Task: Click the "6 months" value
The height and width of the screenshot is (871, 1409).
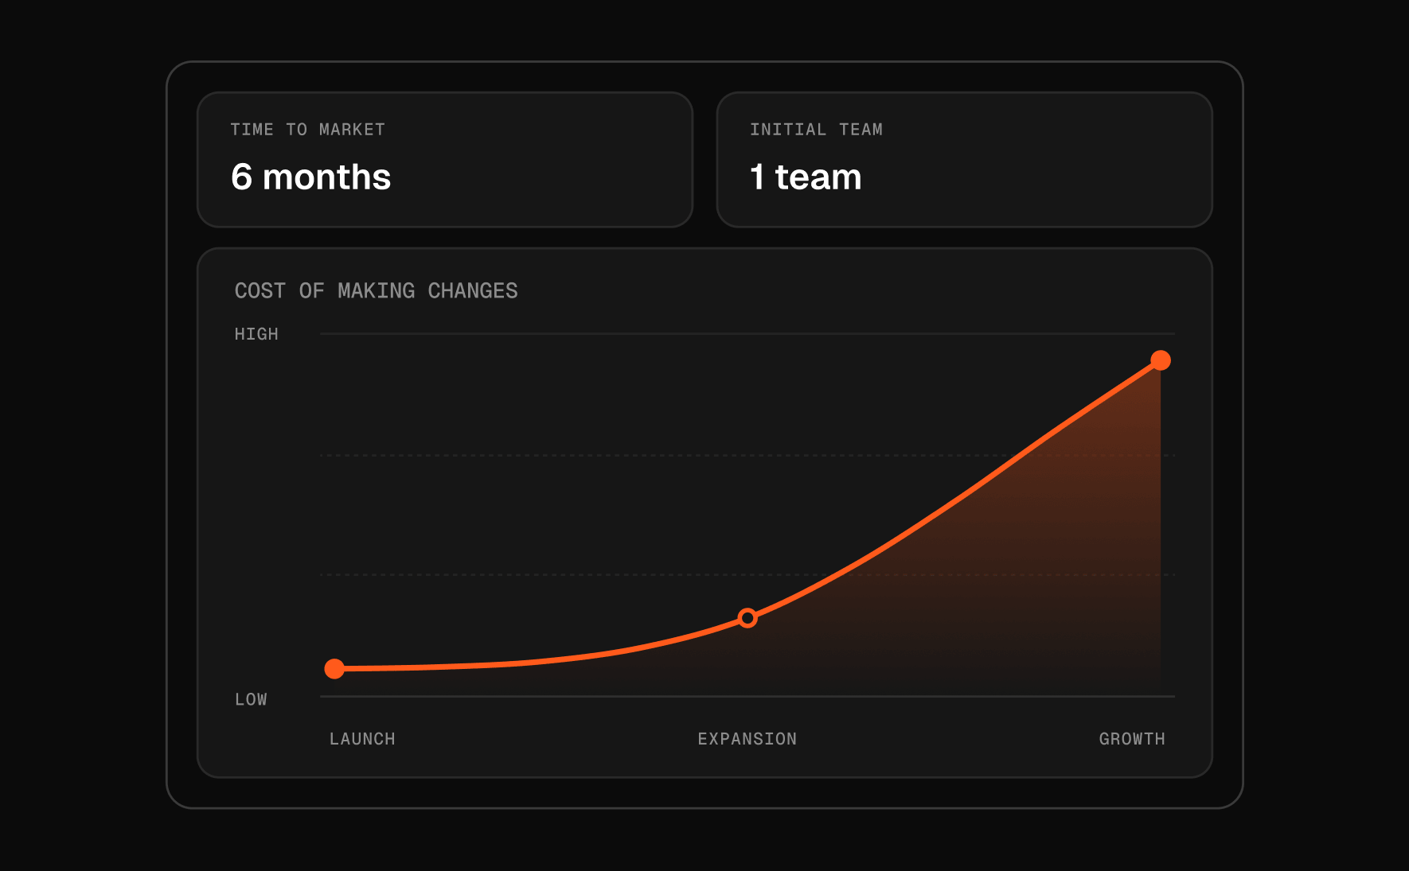Action: click(310, 177)
